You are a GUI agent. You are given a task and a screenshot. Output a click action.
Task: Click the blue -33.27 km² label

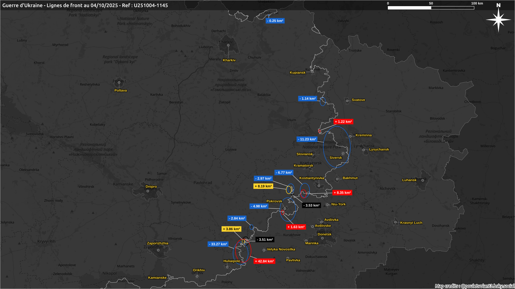coord(218,244)
